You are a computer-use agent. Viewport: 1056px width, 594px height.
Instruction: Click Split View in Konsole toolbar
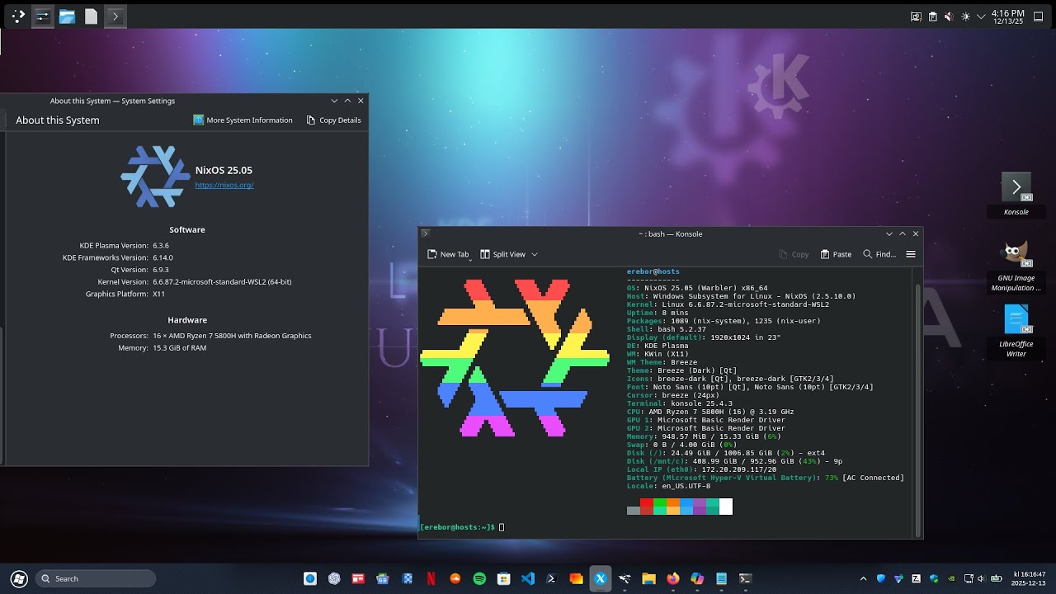502,254
